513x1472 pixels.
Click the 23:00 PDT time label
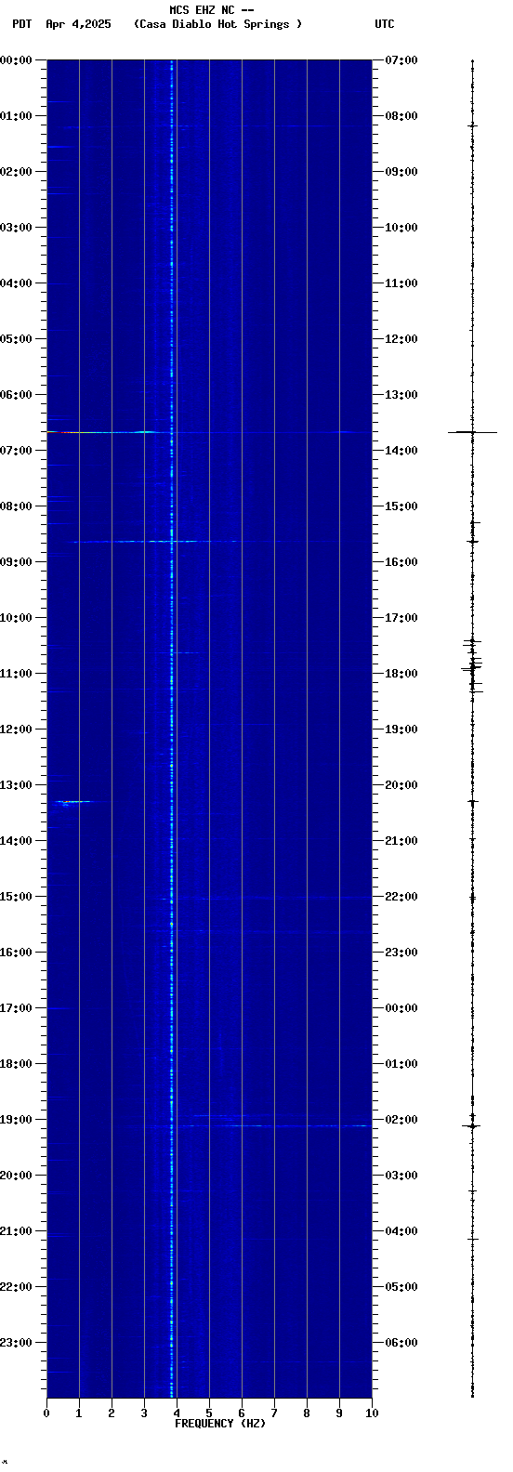click(x=17, y=1343)
